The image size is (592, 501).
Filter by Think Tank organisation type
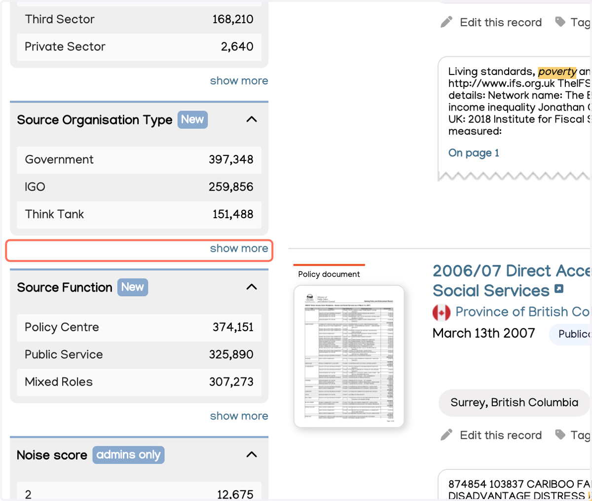pyautogui.click(x=139, y=215)
